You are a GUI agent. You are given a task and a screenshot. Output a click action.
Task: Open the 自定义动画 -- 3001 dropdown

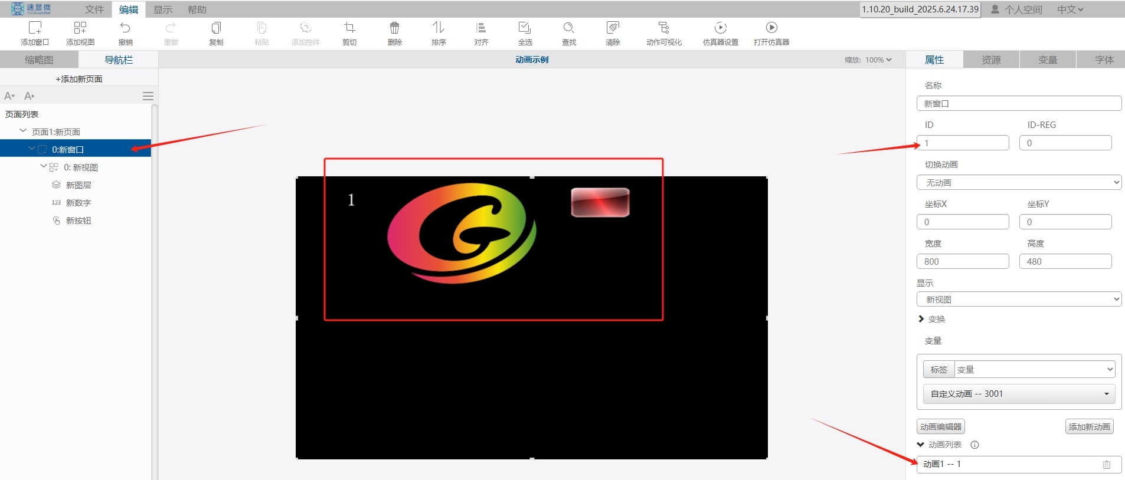[x=1019, y=394]
